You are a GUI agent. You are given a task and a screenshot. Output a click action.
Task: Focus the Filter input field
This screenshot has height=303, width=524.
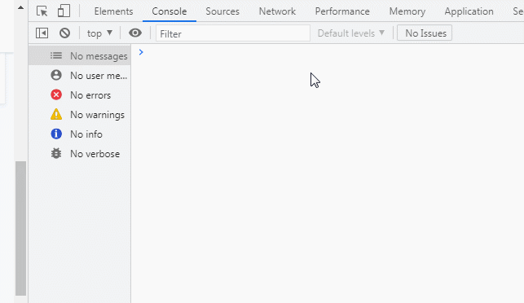[233, 33]
